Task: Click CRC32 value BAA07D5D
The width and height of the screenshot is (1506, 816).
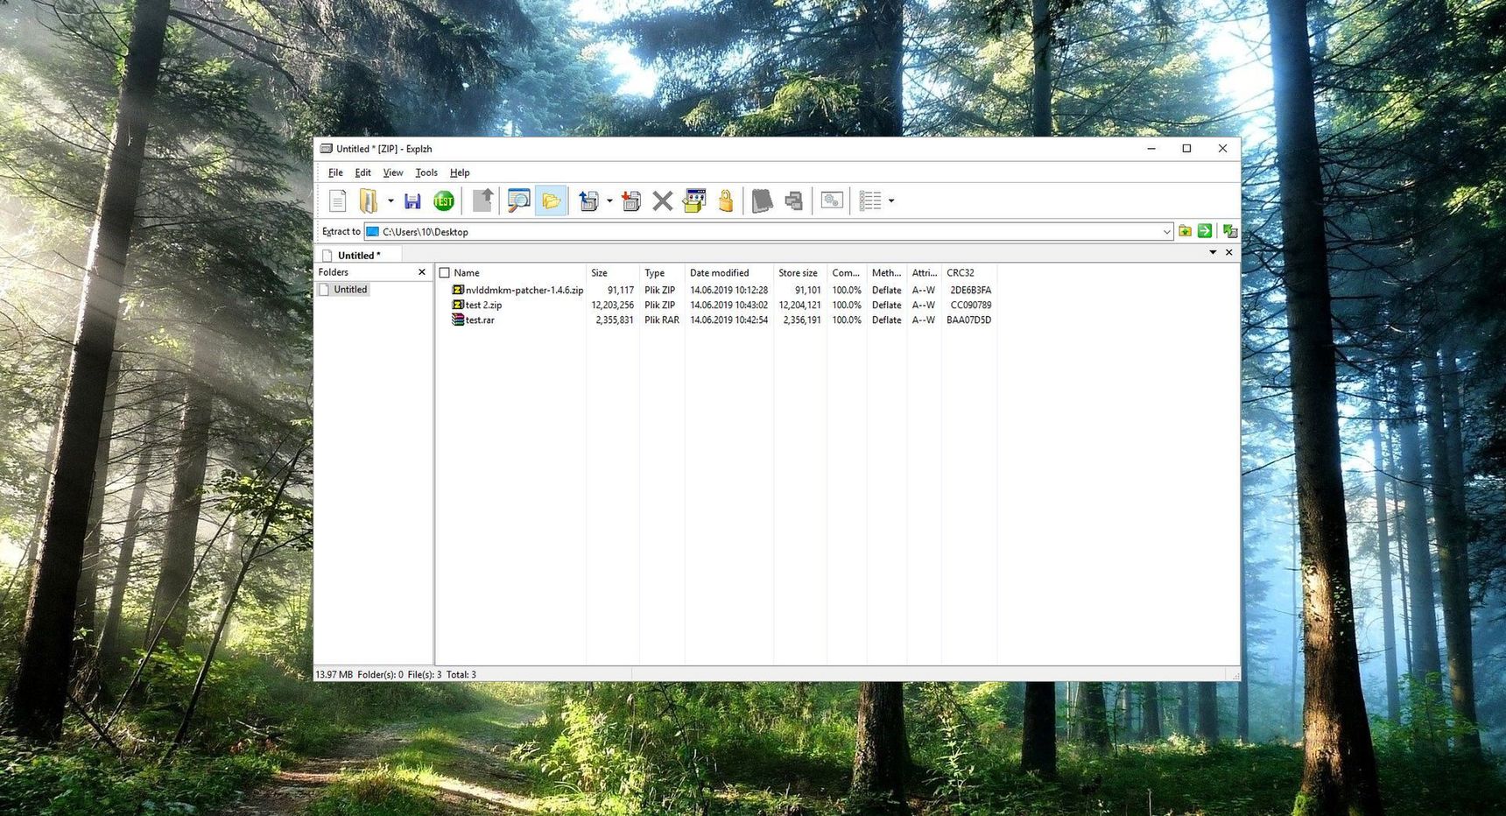Action: (x=968, y=320)
